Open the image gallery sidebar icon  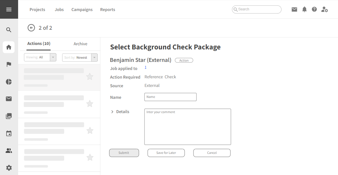pyautogui.click(x=9, y=116)
